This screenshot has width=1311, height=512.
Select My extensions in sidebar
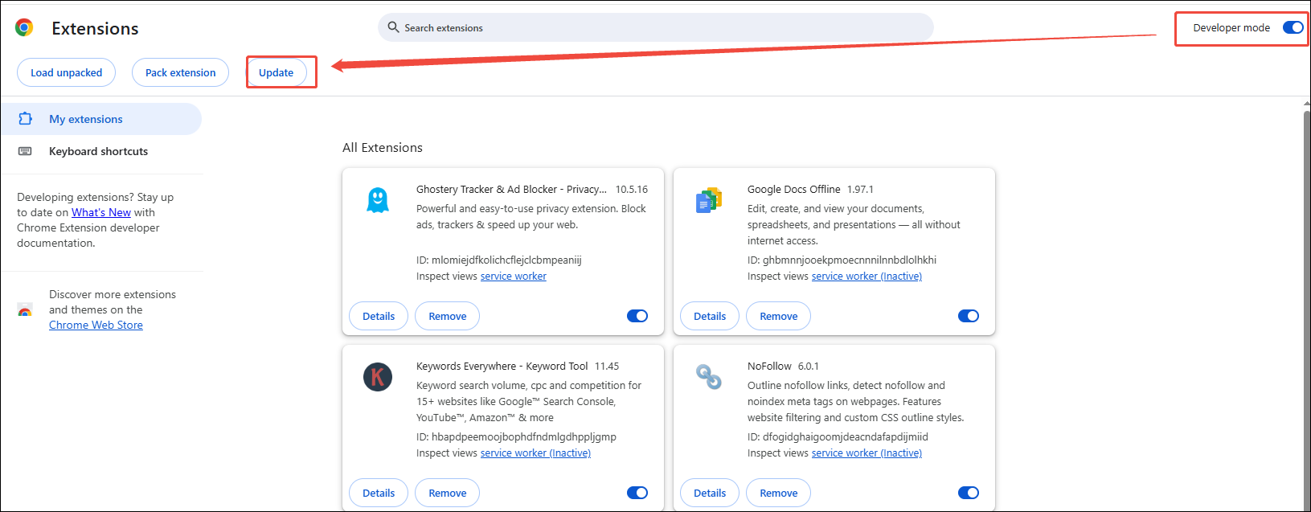click(x=101, y=119)
